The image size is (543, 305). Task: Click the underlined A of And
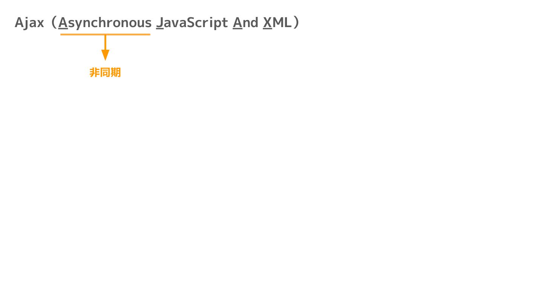(x=238, y=23)
